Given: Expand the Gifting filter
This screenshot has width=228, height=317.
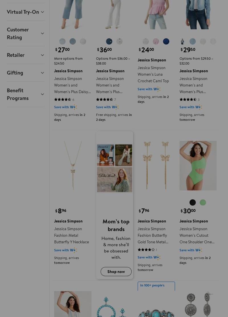Looking at the screenshot, I should (x=26, y=73).
